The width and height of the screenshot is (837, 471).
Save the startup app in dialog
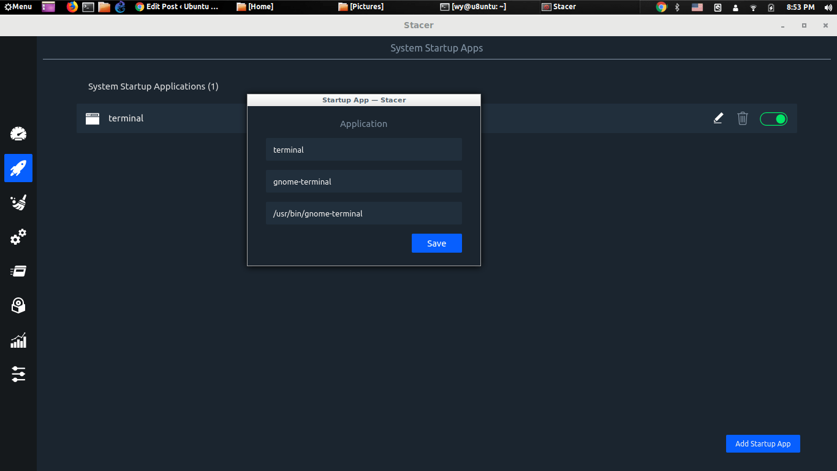click(437, 243)
